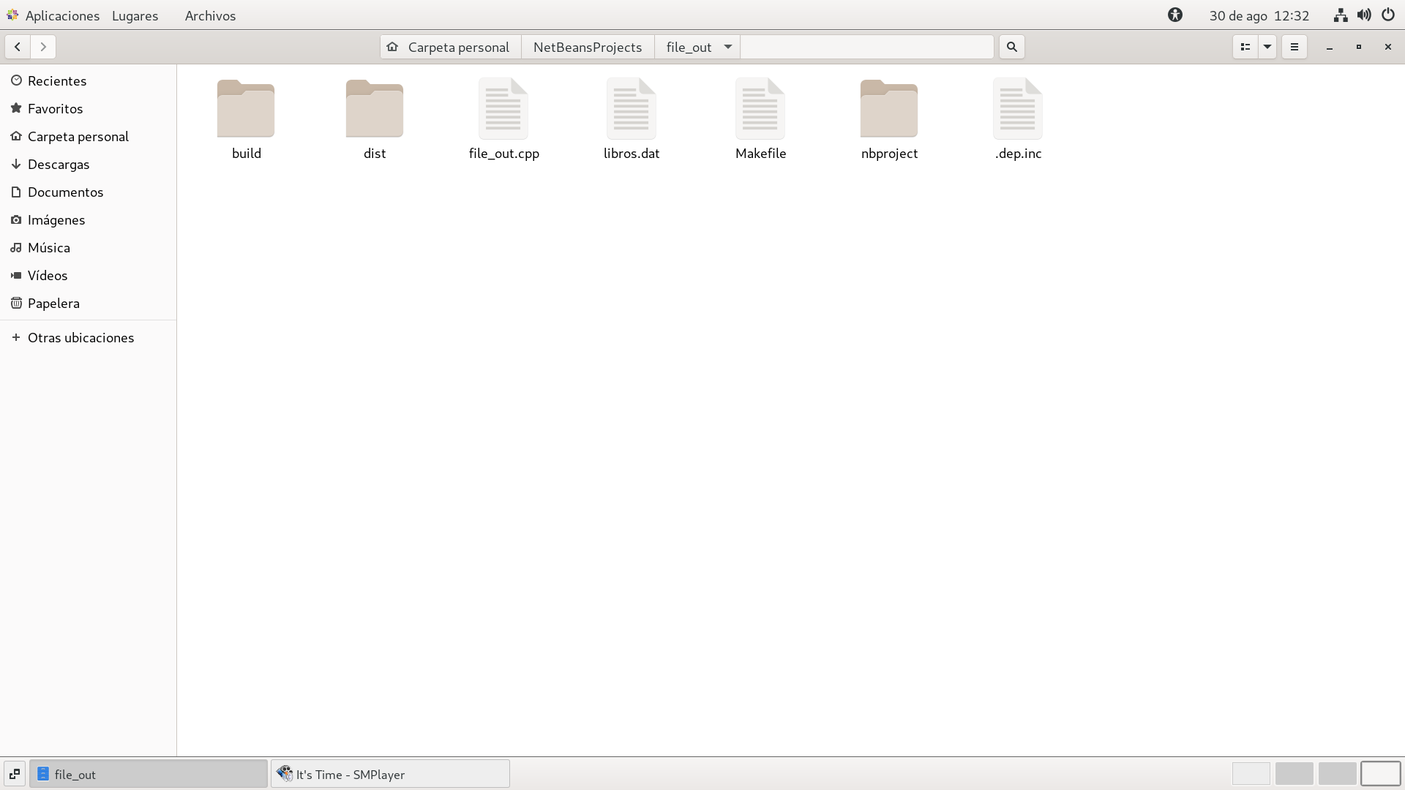Click the system volume icon

pos(1364,15)
